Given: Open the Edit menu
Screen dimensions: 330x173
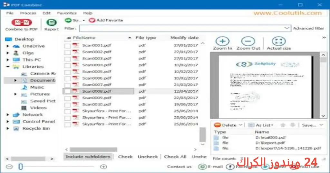Looking at the screenshot, I should click(46, 13).
